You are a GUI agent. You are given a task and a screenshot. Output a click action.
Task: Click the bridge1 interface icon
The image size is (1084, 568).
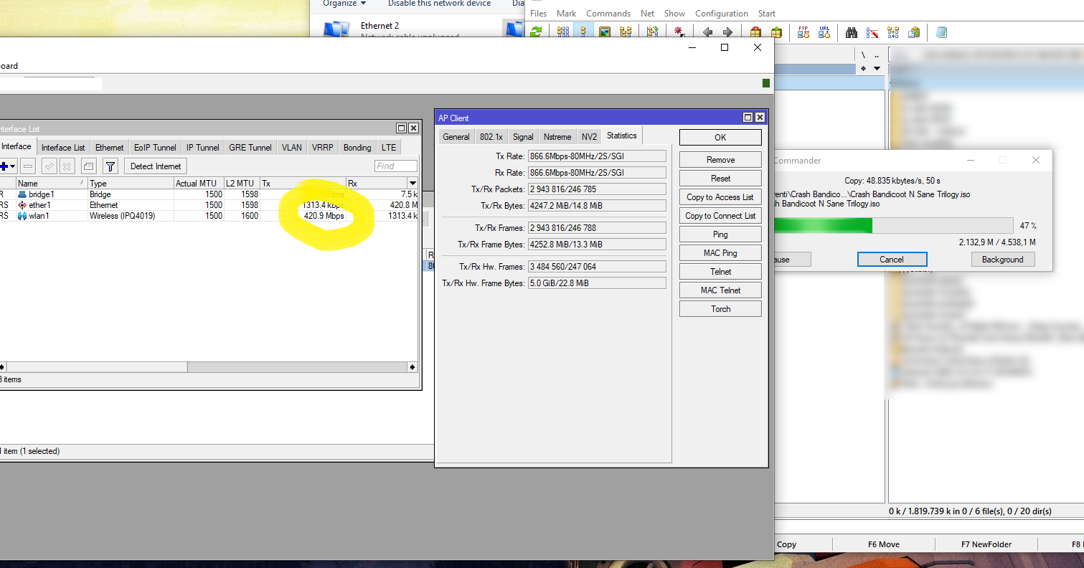(x=22, y=194)
